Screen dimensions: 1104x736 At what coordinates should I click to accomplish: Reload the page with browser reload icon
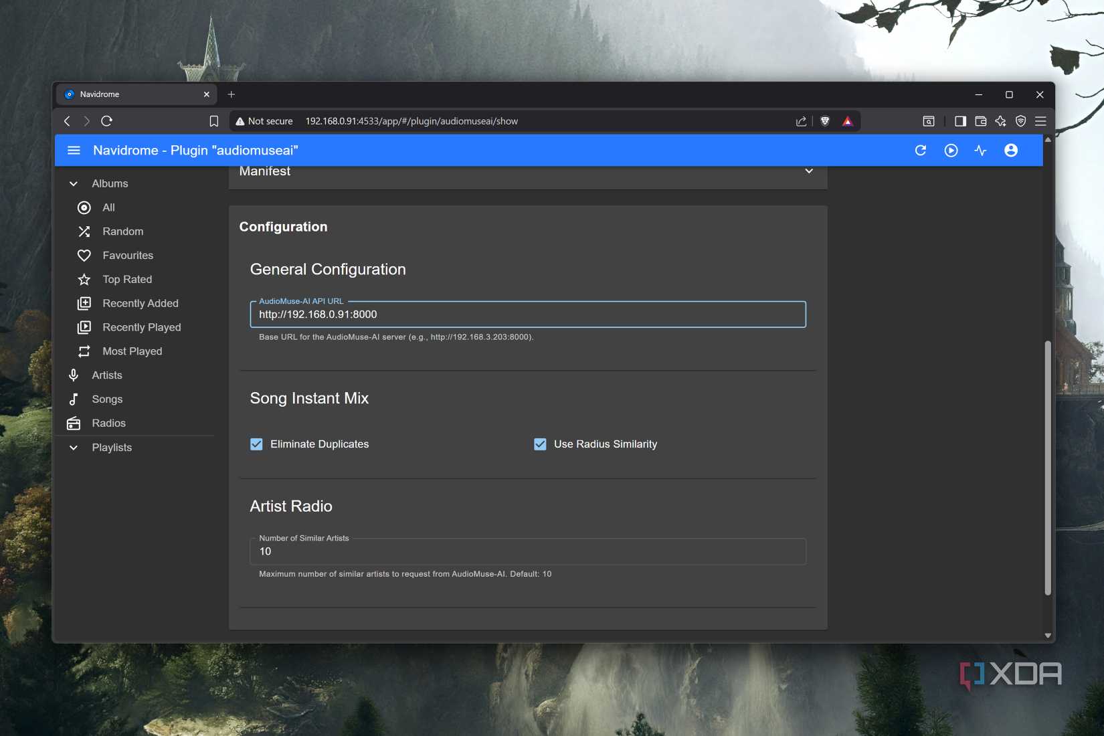coord(106,121)
